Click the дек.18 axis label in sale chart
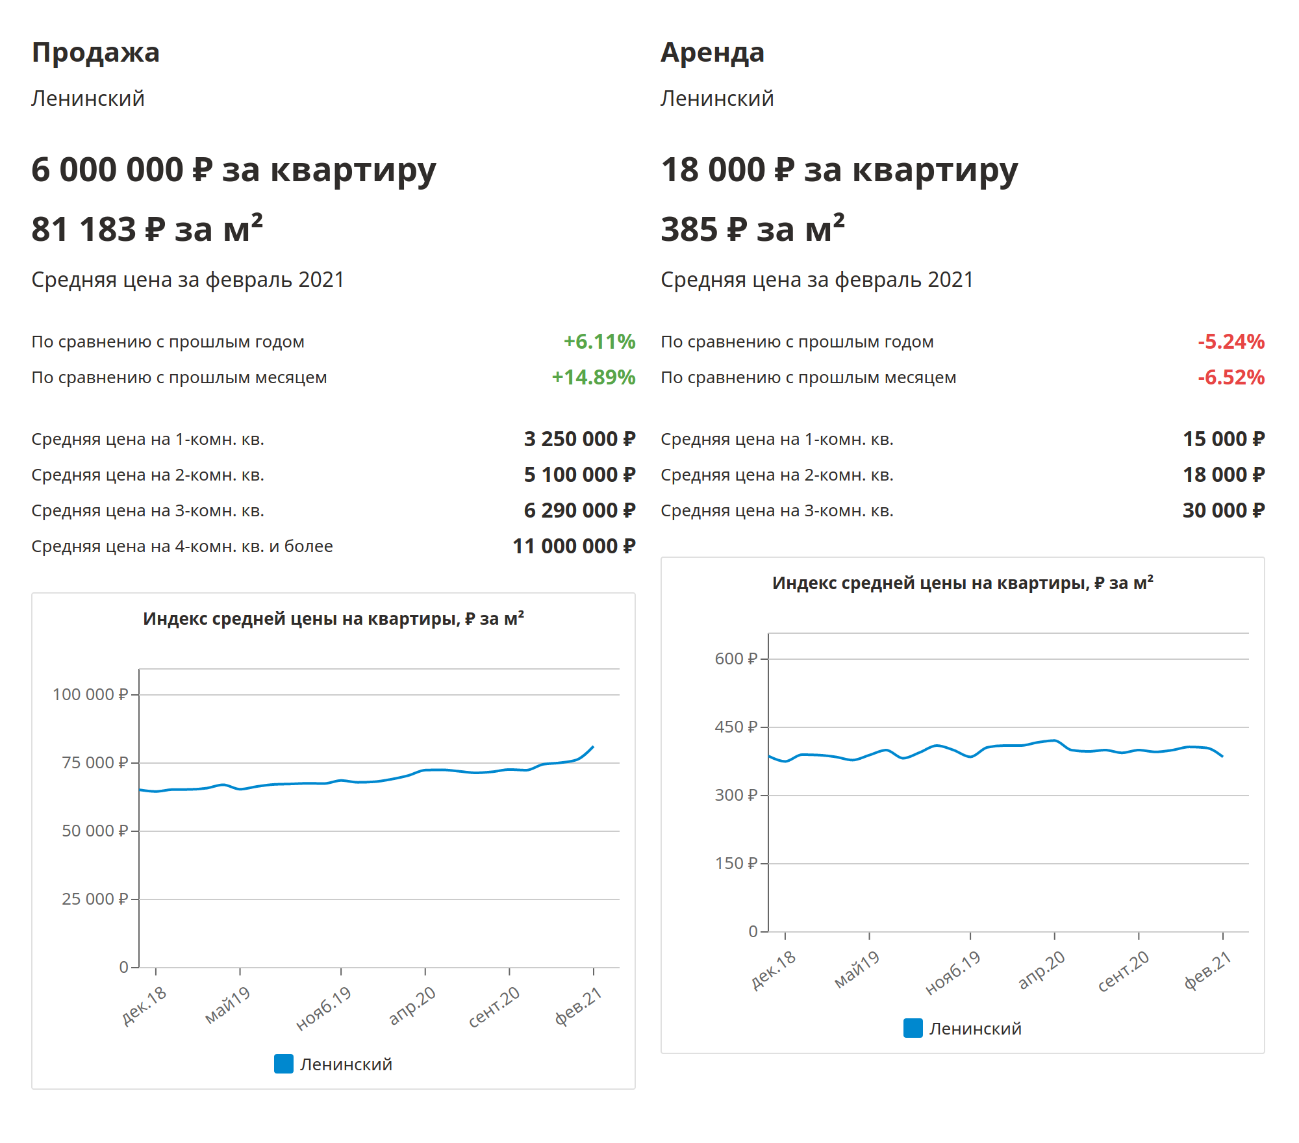 click(x=145, y=1005)
